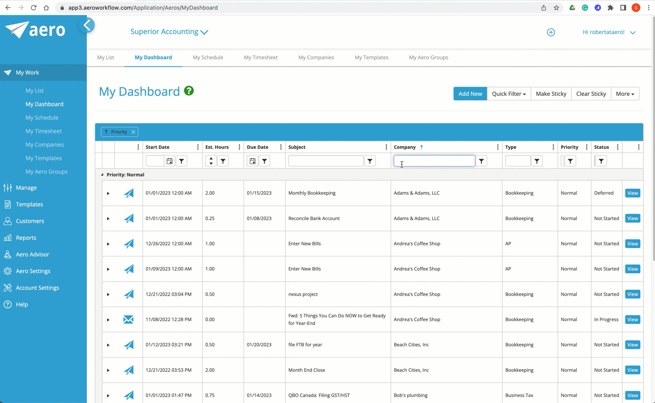Open the Start Date column menu dots

198,147
